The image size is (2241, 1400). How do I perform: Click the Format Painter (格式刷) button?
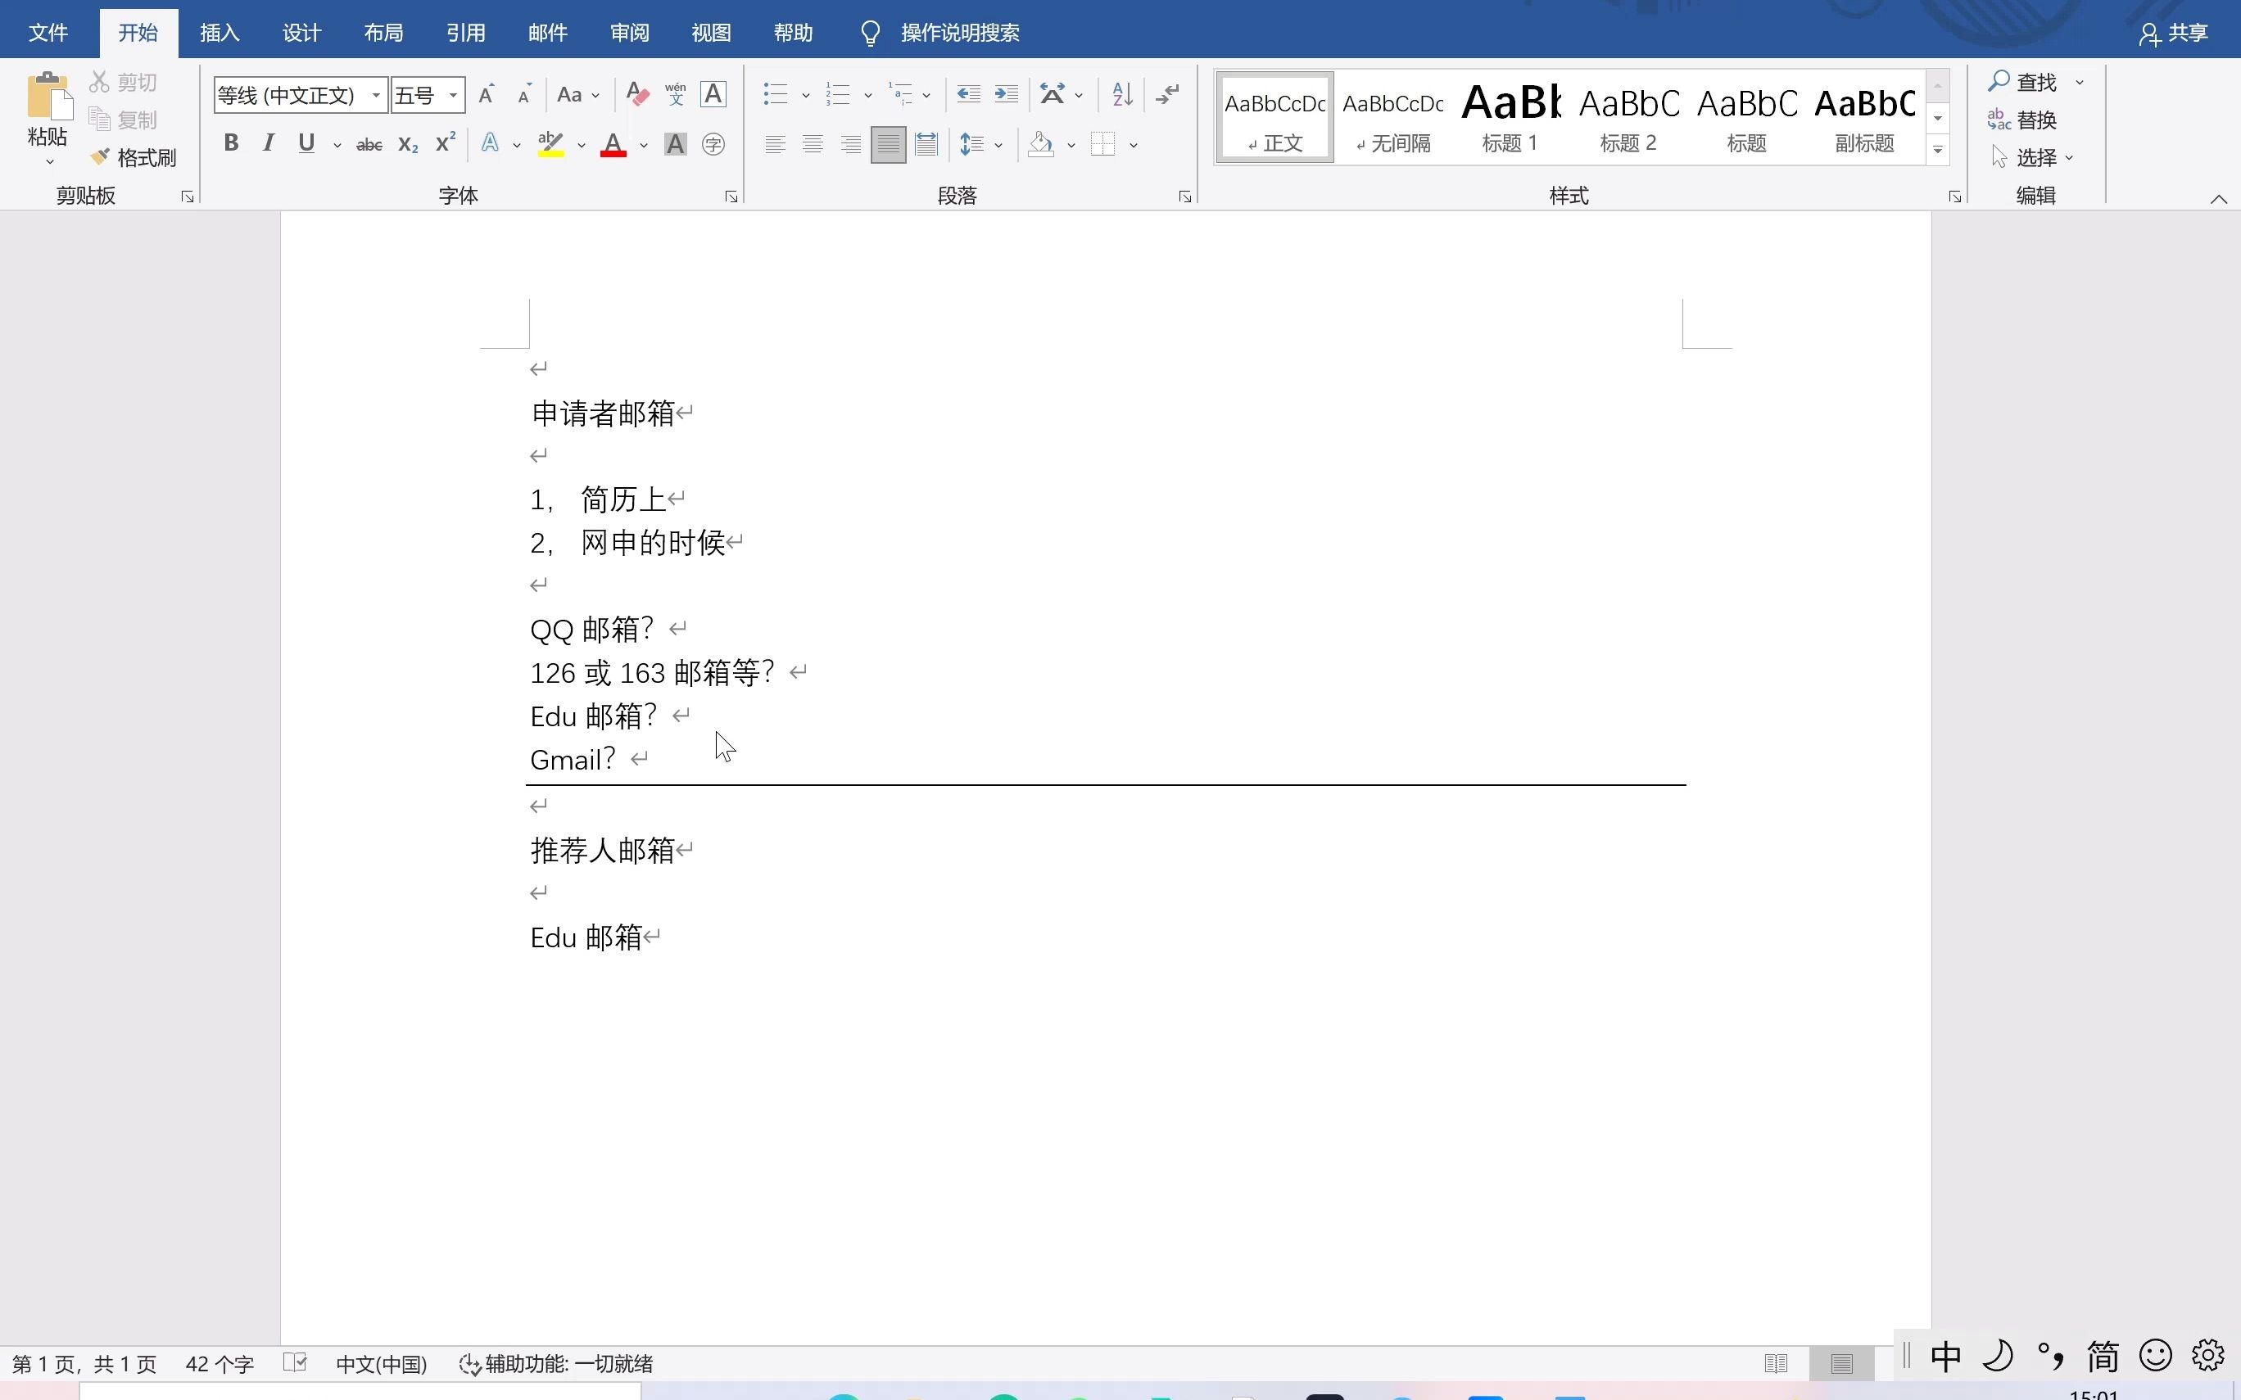click(134, 157)
